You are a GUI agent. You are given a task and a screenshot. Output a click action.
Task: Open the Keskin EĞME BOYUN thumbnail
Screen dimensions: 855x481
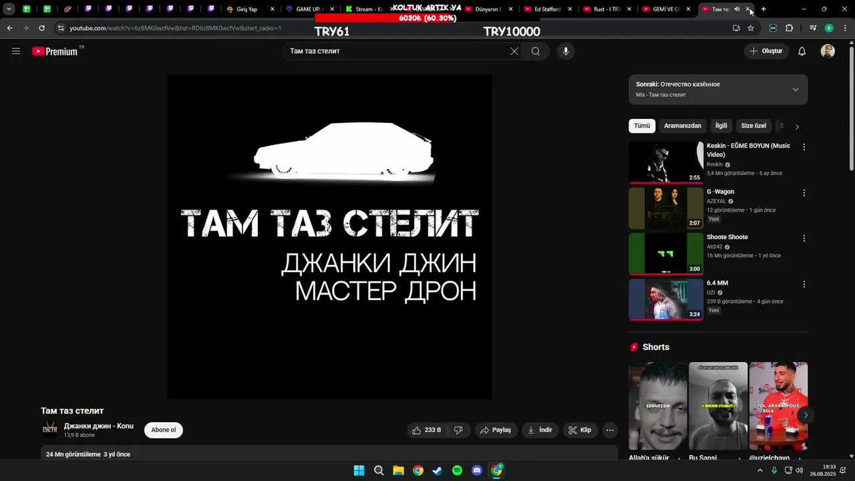point(666,162)
